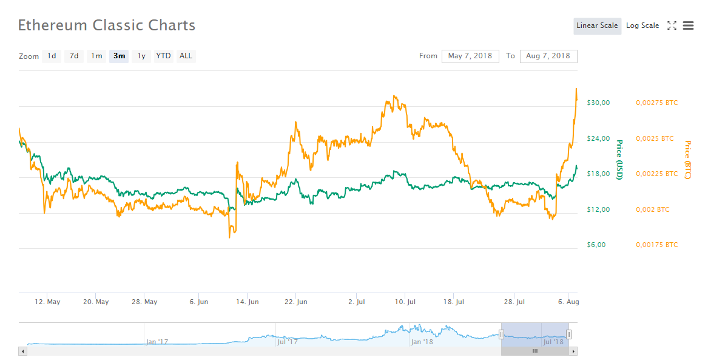Screen dimensions: 708x363
Task: Switch to Linear Scale
Action: click(597, 26)
